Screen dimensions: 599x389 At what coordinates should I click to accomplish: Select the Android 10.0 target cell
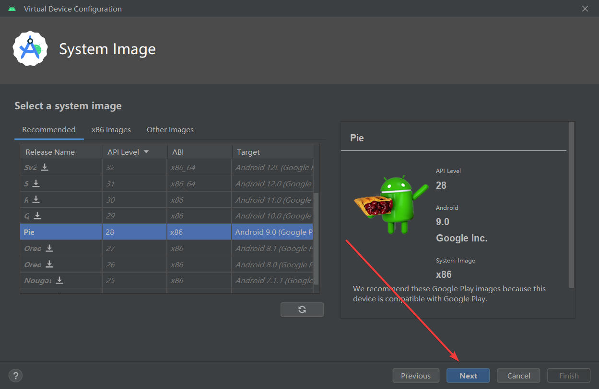273,216
